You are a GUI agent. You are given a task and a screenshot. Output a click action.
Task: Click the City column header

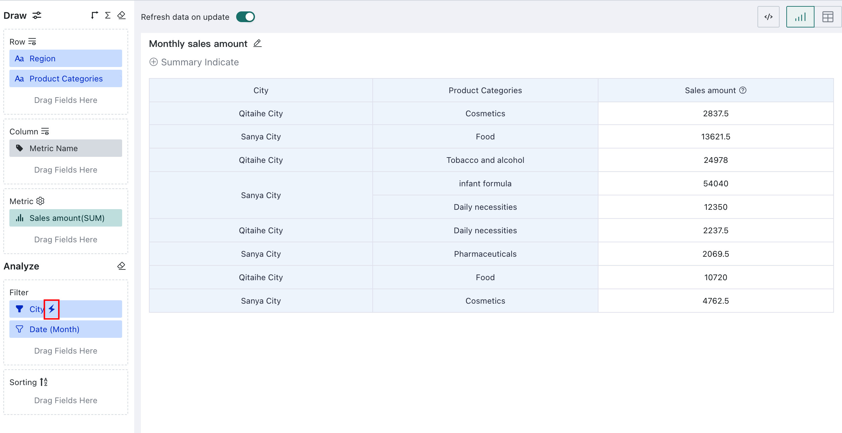(x=261, y=90)
